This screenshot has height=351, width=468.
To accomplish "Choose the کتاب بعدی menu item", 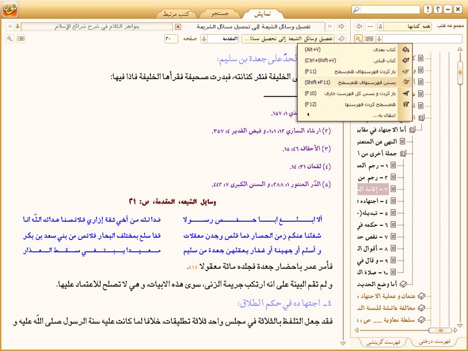I will tap(355, 49).
